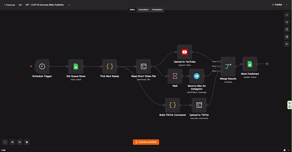The height and width of the screenshot is (152, 292).
Task: Click the tidy-up cursor icon
Action: (27, 142)
